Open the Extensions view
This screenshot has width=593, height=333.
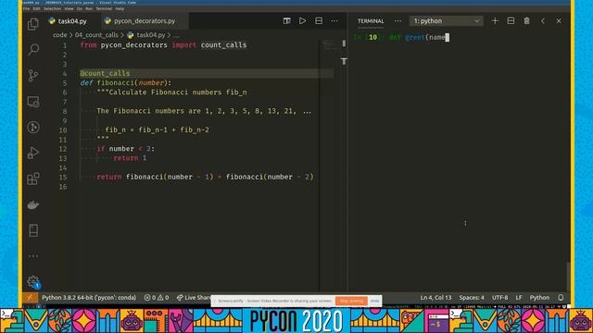tap(33, 179)
